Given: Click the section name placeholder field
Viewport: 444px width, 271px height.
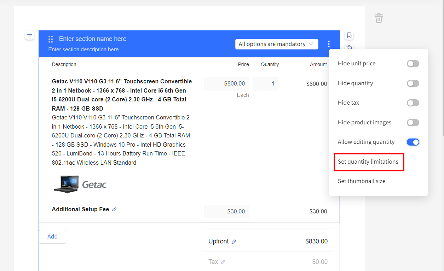Looking at the screenshot, I should pos(93,39).
